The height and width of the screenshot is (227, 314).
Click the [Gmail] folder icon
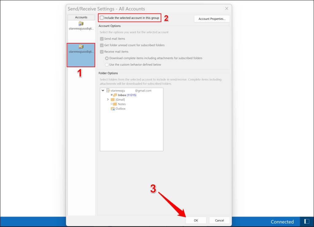pos(113,100)
